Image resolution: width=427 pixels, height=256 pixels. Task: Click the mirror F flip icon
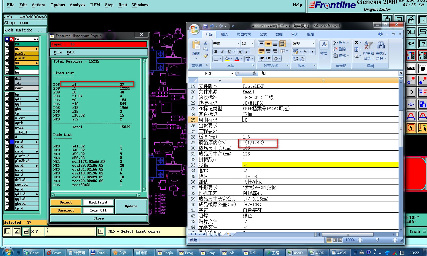pyautogui.click(x=423, y=92)
